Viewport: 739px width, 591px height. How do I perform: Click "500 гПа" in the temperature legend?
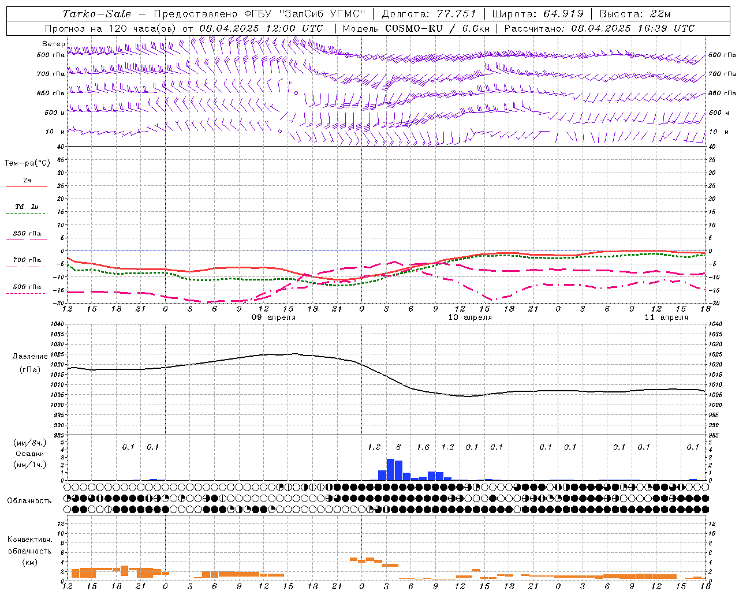tap(27, 287)
